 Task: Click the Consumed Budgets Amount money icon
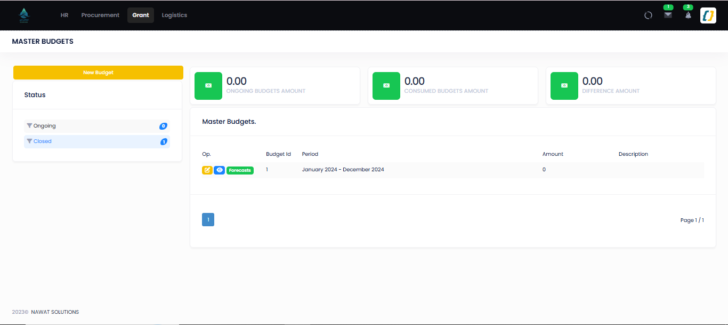[x=386, y=86]
